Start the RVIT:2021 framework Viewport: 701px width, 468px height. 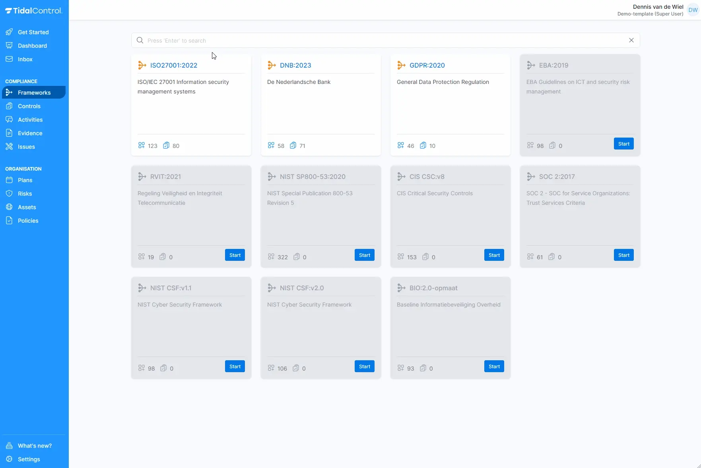(x=235, y=255)
